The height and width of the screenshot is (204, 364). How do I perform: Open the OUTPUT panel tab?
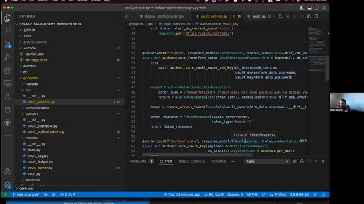click(166, 161)
